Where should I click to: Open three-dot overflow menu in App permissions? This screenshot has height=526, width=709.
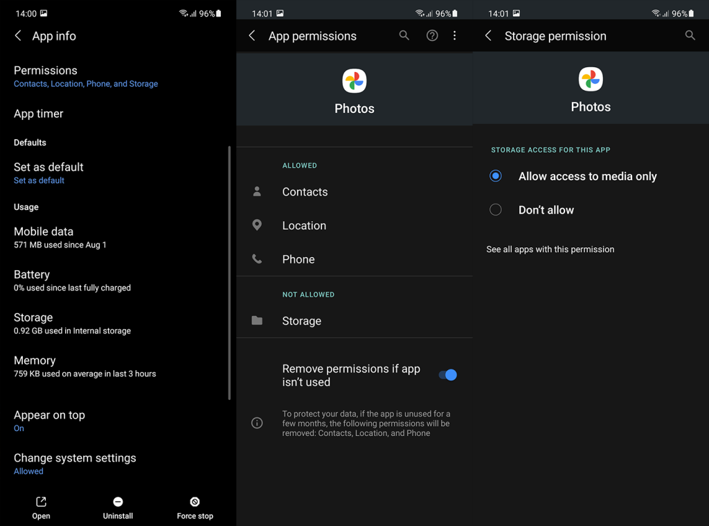pos(454,35)
